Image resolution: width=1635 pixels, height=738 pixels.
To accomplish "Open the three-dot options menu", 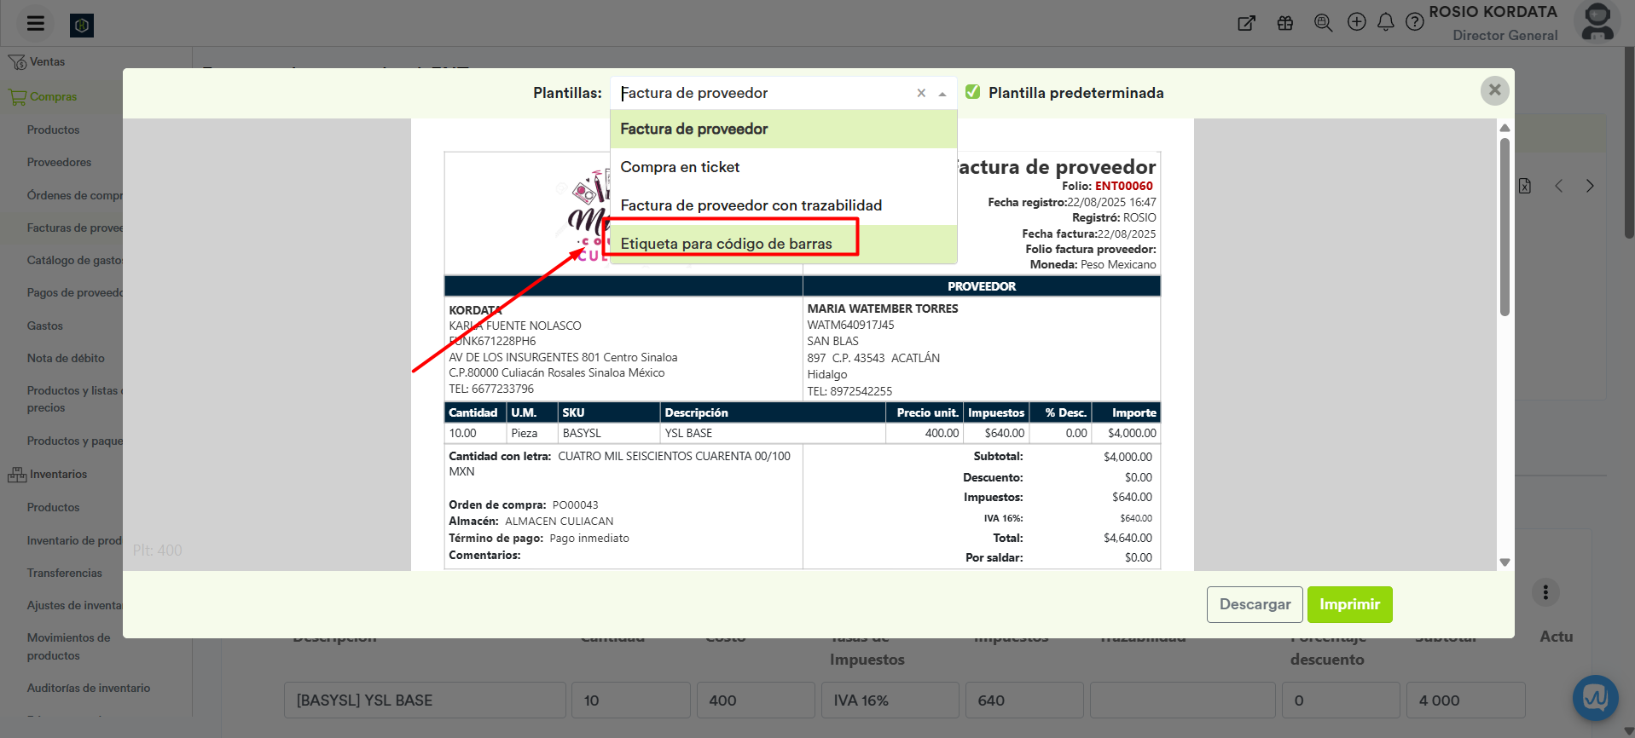I will [x=1545, y=592].
